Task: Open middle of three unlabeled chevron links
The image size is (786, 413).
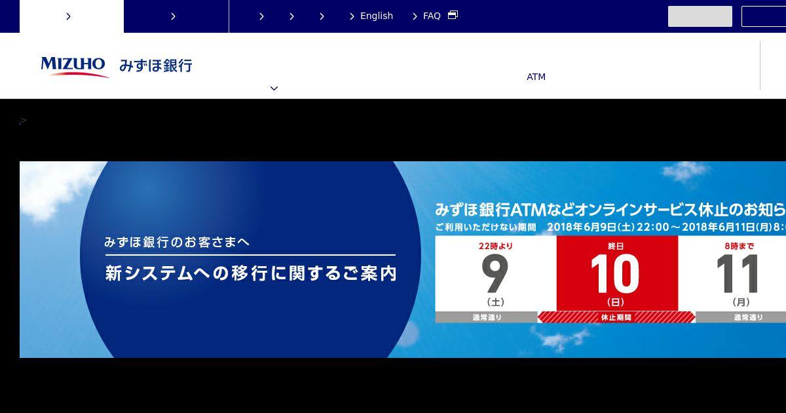Action: (291, 16)
